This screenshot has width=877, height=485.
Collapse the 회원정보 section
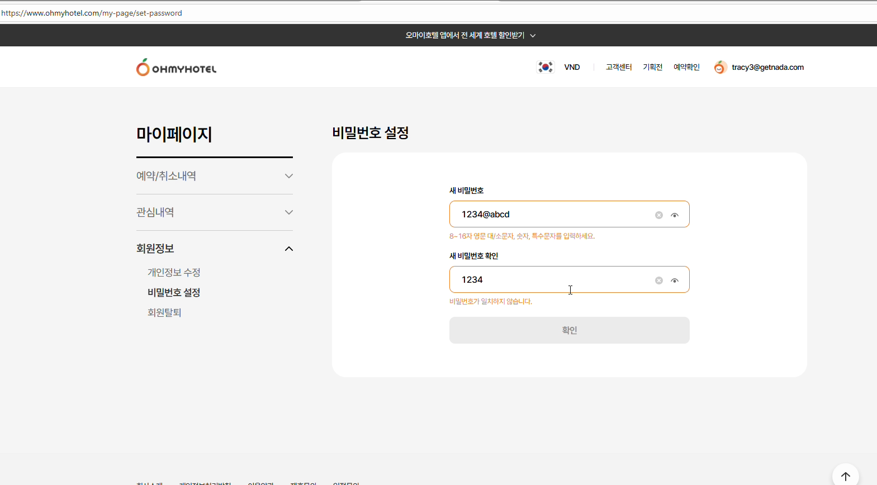[x=288, y=249]
